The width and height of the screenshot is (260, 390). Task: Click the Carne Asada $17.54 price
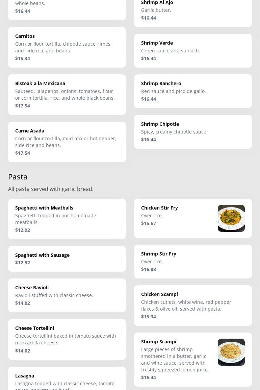pos(23,153)
